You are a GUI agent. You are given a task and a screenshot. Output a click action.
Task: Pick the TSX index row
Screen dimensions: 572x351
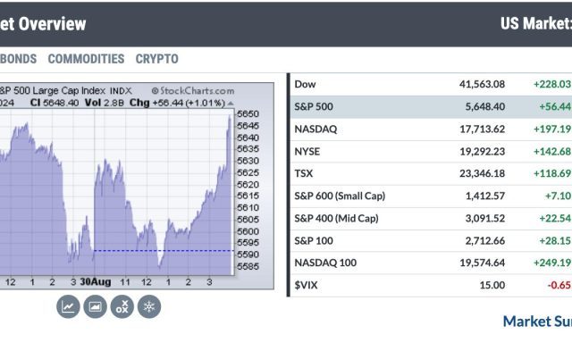[x=431, y=173]
